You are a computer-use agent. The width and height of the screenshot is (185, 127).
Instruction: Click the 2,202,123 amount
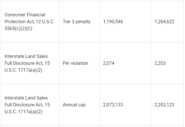(164, 105)
